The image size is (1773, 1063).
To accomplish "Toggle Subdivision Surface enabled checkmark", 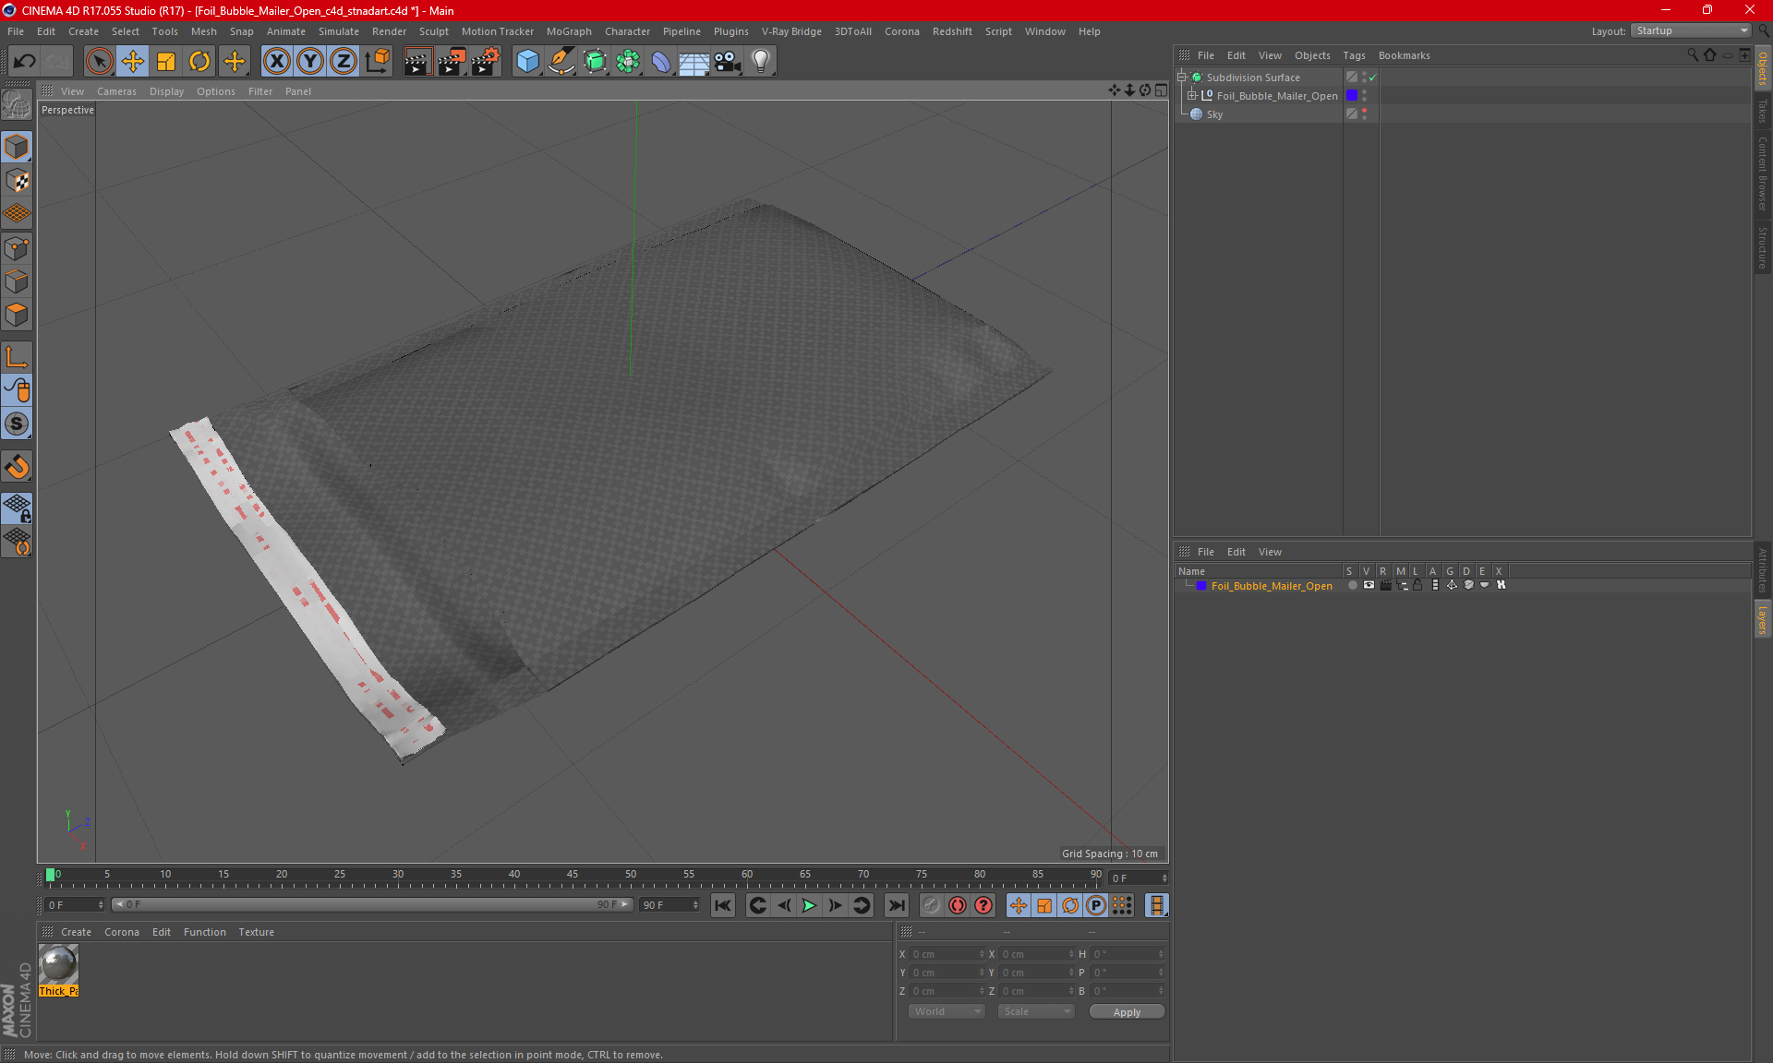I will coord(1373,78).
